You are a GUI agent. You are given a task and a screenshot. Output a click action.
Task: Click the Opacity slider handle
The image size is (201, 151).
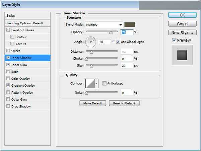pyautogui.click(x=111, y=32)
